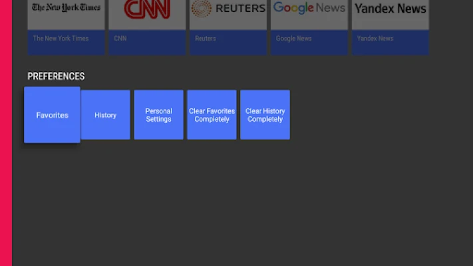Click the REUTERS wordmark text in logo

[239, 9]
